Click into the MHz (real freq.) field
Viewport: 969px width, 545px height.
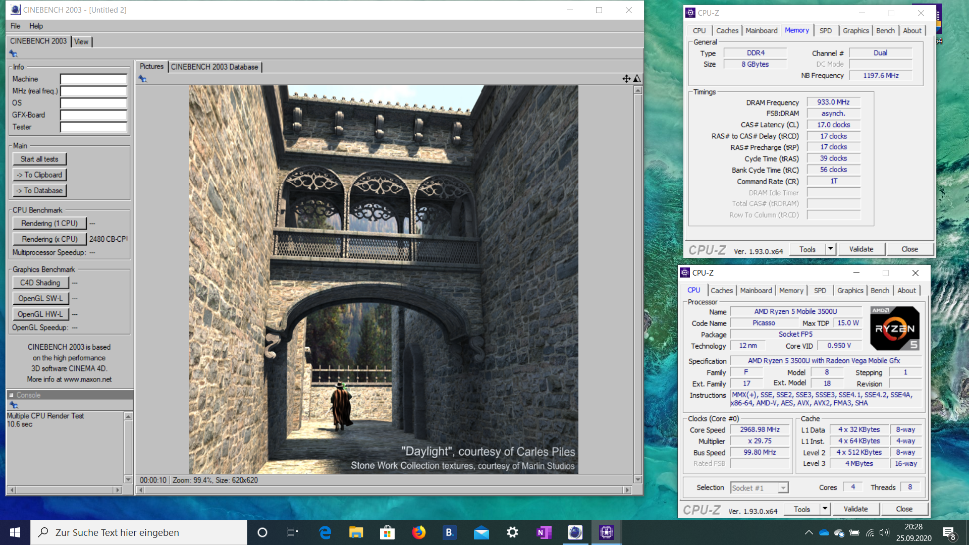coord(93,91)
